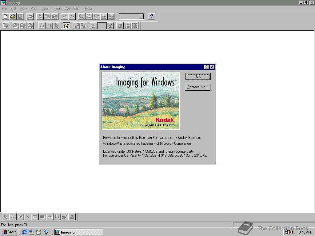Launch Outlook Express from Quick Launch
This screenshot has height=236, width=315.
32,232
